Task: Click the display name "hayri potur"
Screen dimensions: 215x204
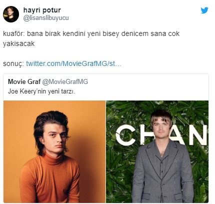Action: [42, 10]
